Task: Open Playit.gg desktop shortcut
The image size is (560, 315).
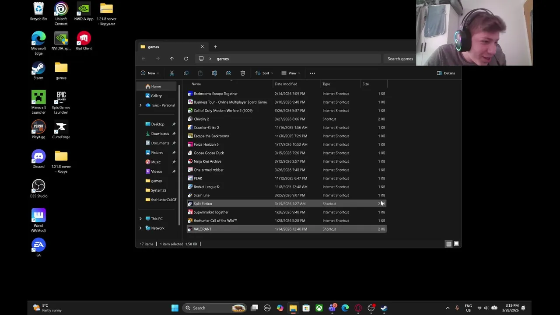Action: pos(38,130)
